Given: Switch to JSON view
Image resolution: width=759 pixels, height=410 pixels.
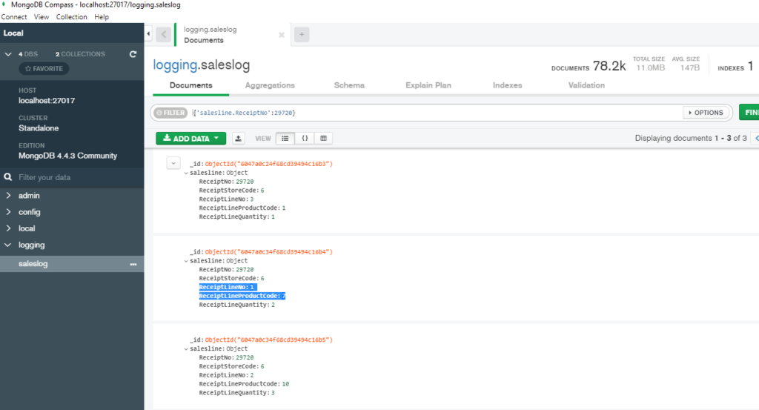Looking at the screenshot, I should [305, 139].
